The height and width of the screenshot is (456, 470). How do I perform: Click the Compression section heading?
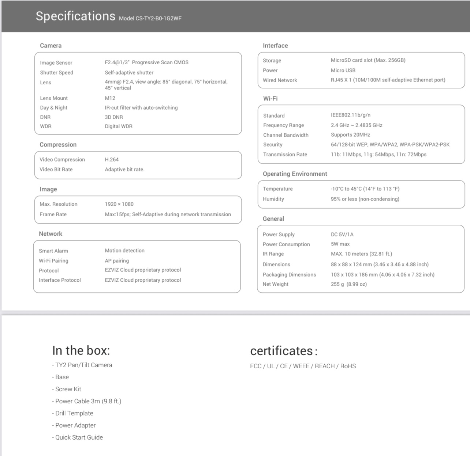58,145
